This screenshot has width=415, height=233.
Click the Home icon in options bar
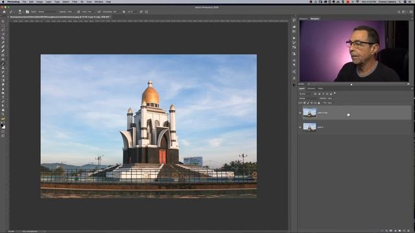[x=5, y=12]
